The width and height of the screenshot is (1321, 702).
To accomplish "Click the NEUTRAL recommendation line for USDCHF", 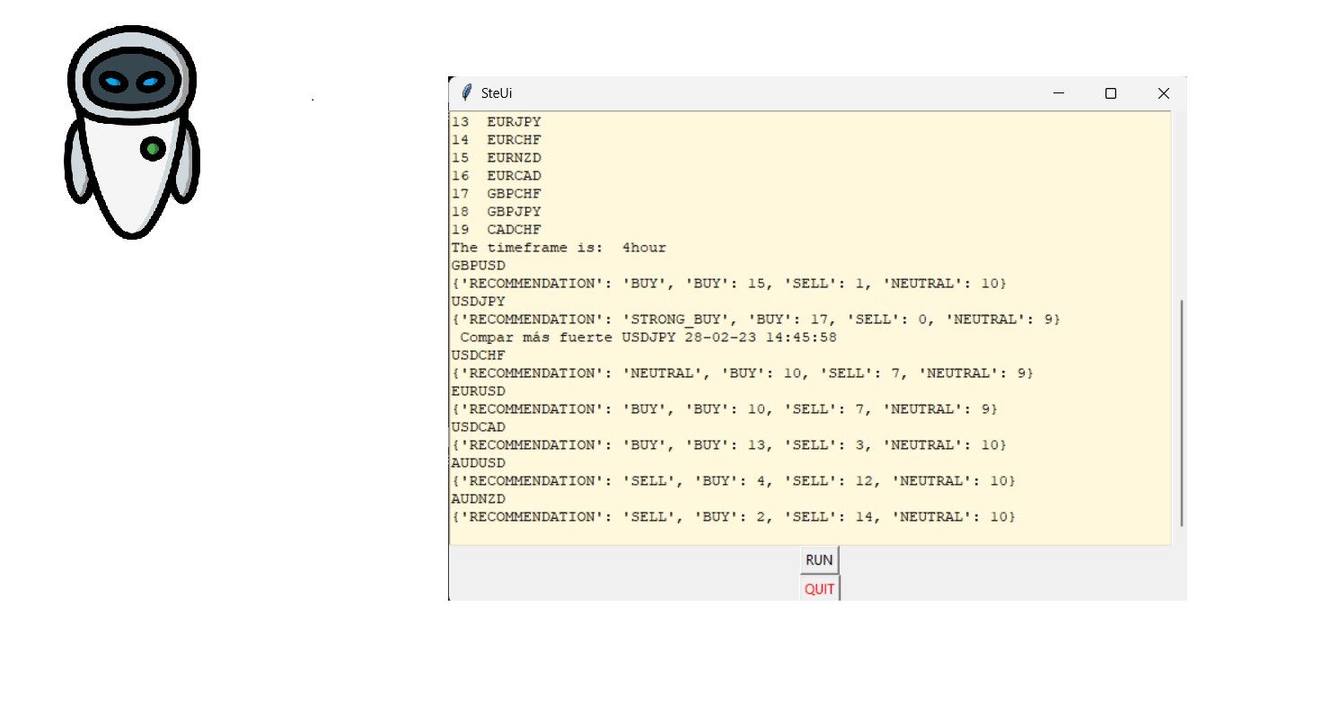I will click(743, 373).
